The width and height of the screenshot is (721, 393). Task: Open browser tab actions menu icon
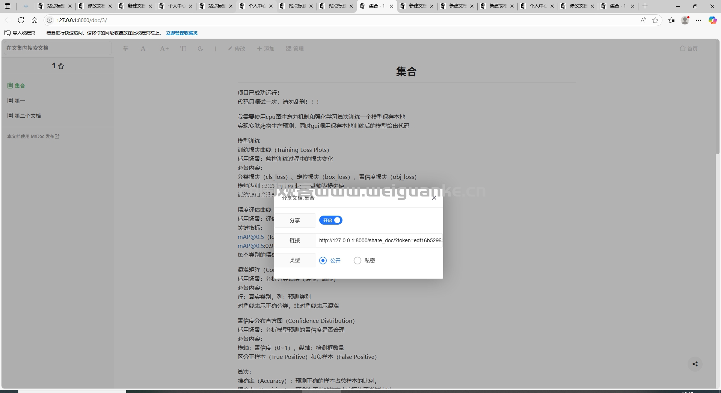8,6
